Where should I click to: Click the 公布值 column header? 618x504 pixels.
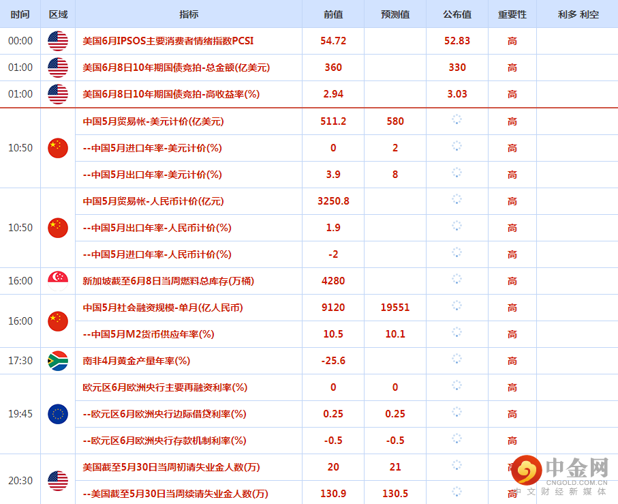(x=457, y=14)
